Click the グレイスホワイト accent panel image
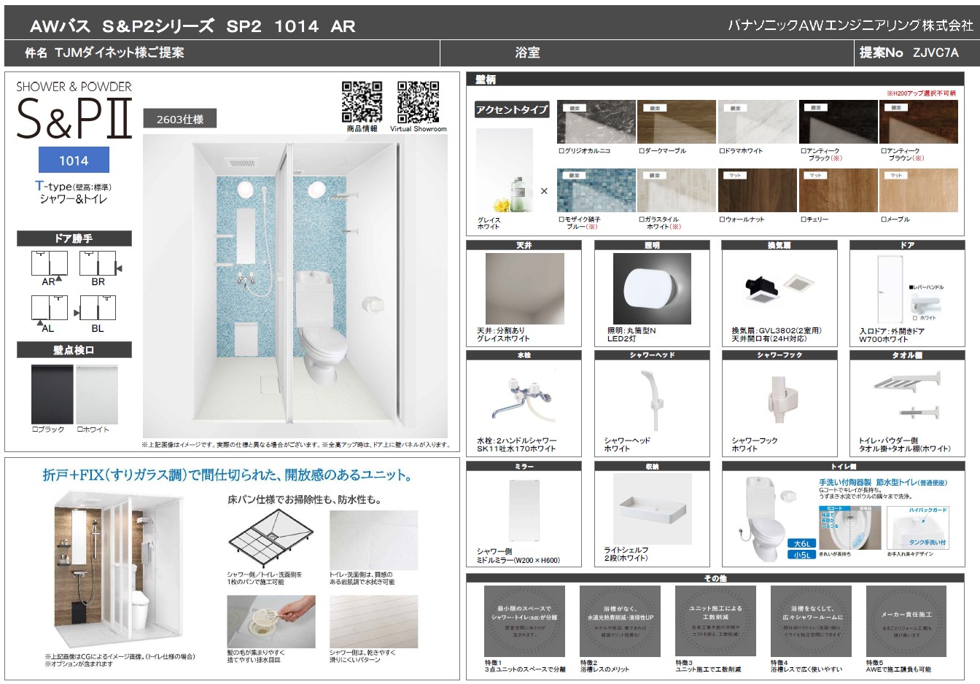Viewport: 980px width, 684px height. point(504,171)
